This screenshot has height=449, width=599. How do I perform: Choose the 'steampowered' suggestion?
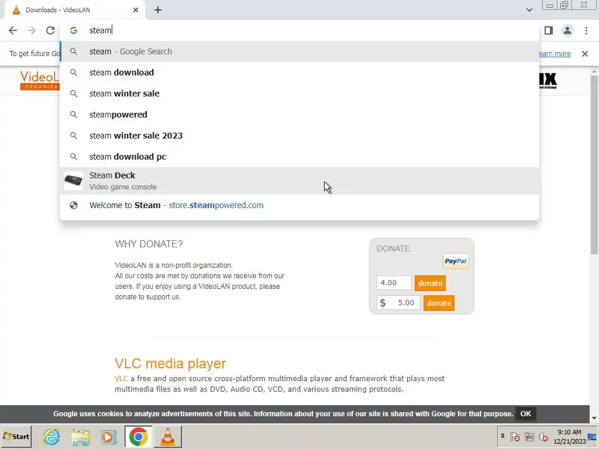(299, 115)
